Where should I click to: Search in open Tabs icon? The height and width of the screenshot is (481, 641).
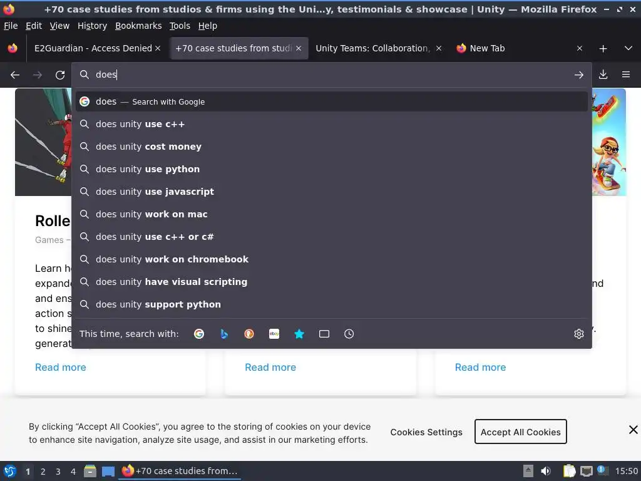click(324, 334)
